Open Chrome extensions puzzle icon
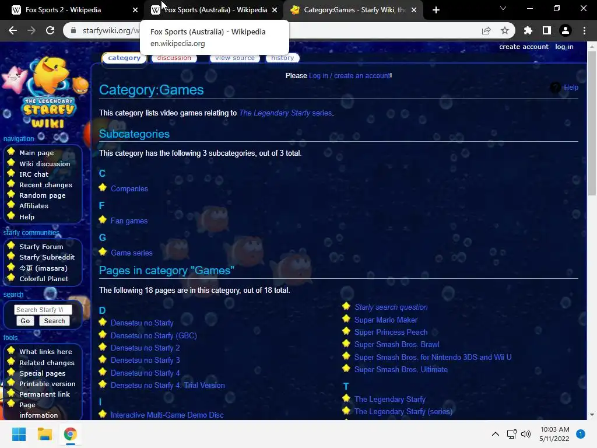The height and width of the screenshot is (448, 597). coord(528,30)
